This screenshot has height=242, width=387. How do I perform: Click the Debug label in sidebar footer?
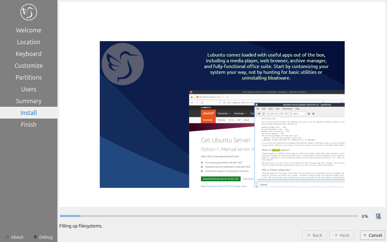click(x=46, y=237)
